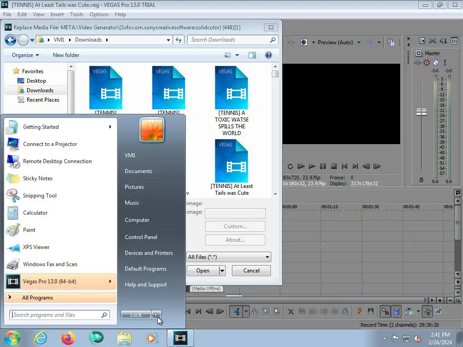Click New folder in file dialog
463x347 pixels.
66,55
